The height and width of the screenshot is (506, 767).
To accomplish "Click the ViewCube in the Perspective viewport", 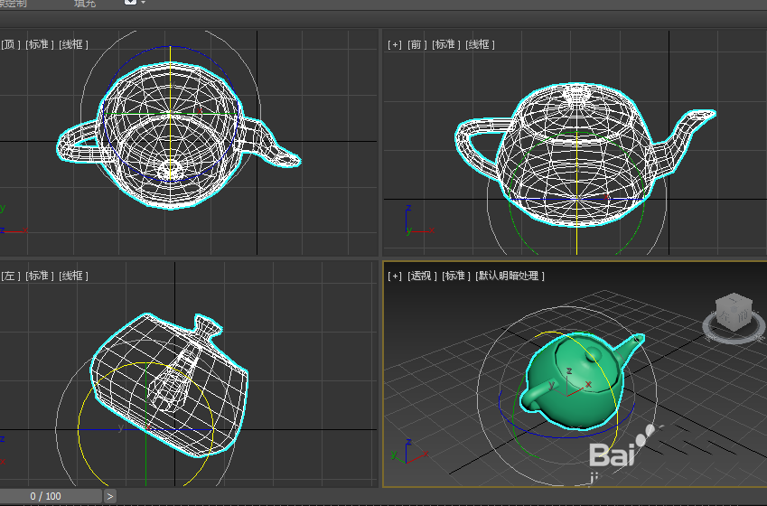I will (x=734, y=311).
